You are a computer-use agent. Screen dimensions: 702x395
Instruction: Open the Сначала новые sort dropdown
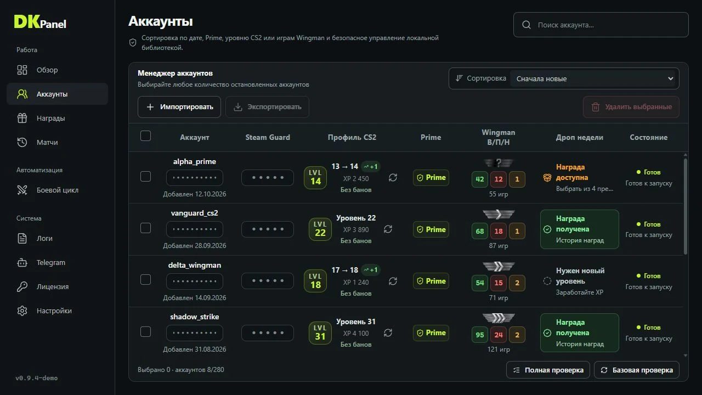[x=595, y=78]
